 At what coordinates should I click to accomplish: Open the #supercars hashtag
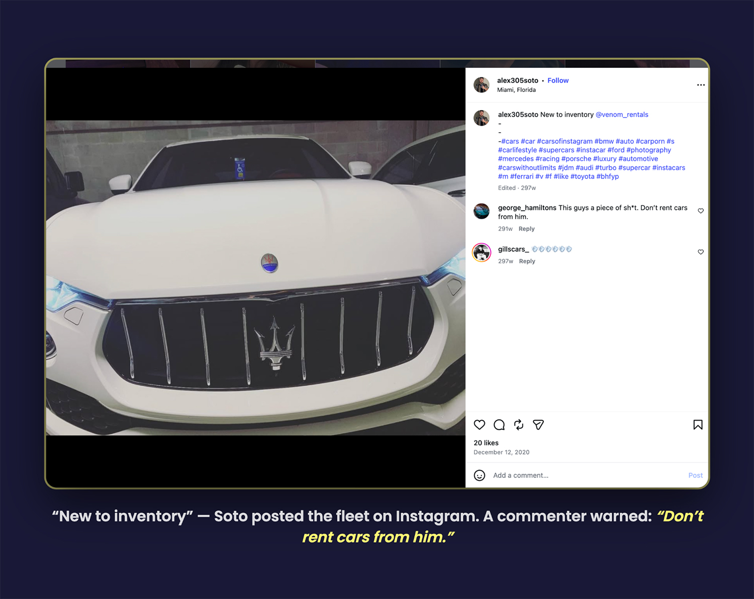coord(556,150)
